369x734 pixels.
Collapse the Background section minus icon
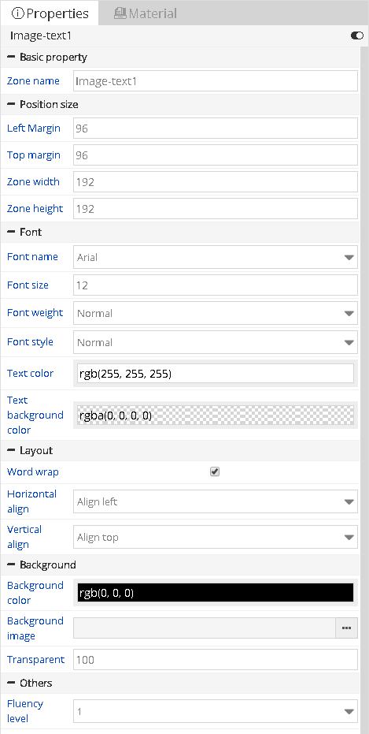[11, 564]
